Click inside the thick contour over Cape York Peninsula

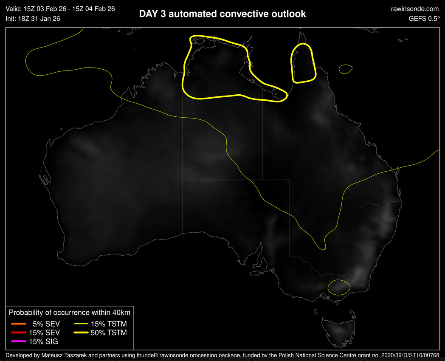coord(303,64)
